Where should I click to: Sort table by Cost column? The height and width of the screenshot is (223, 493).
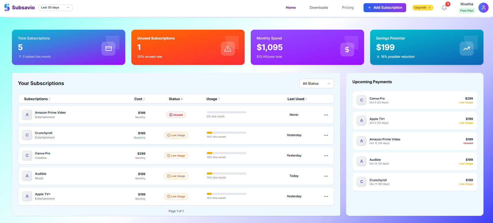point(140,99)
